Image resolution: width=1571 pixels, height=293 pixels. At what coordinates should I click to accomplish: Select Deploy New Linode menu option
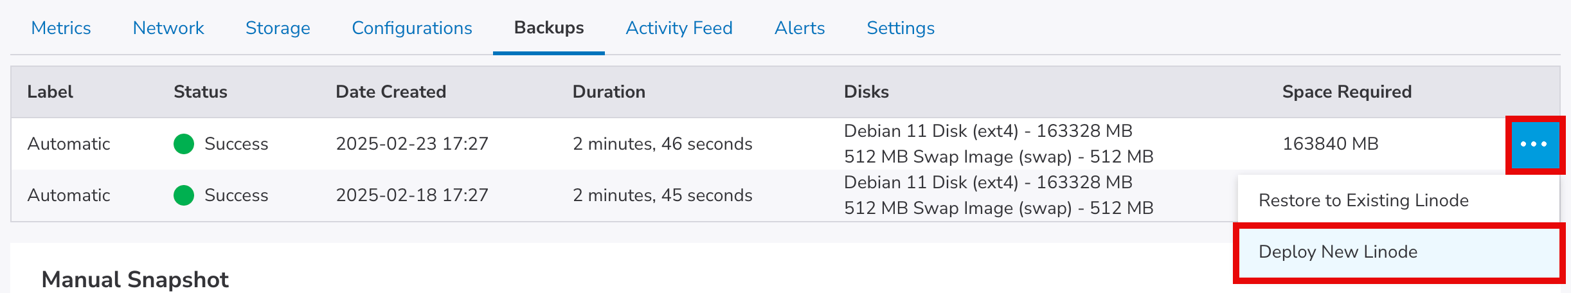[1337, 252]
